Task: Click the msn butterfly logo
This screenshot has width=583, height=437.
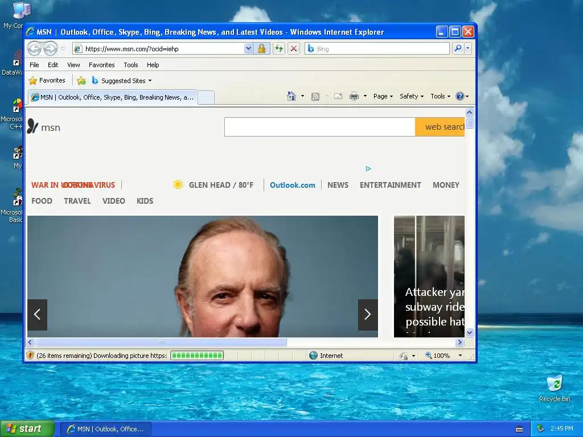Action: tap(43, 127)
